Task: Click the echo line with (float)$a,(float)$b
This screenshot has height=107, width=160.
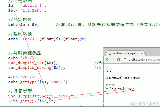Action: click(x=47, y=39)
